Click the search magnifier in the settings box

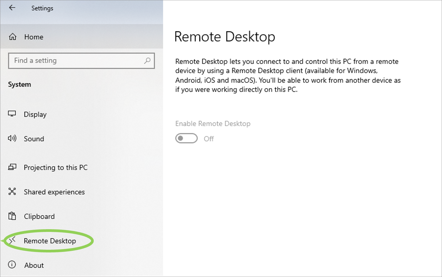(x=147, y=61)
